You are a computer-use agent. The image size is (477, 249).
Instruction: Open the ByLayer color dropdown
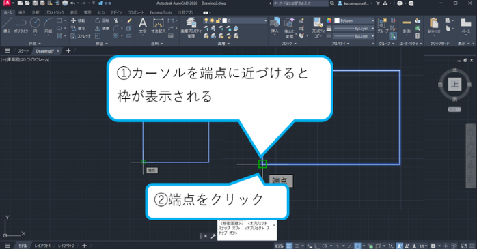tap(372, 20)
